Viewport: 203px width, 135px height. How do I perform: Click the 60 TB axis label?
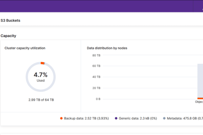coord(96,66)
